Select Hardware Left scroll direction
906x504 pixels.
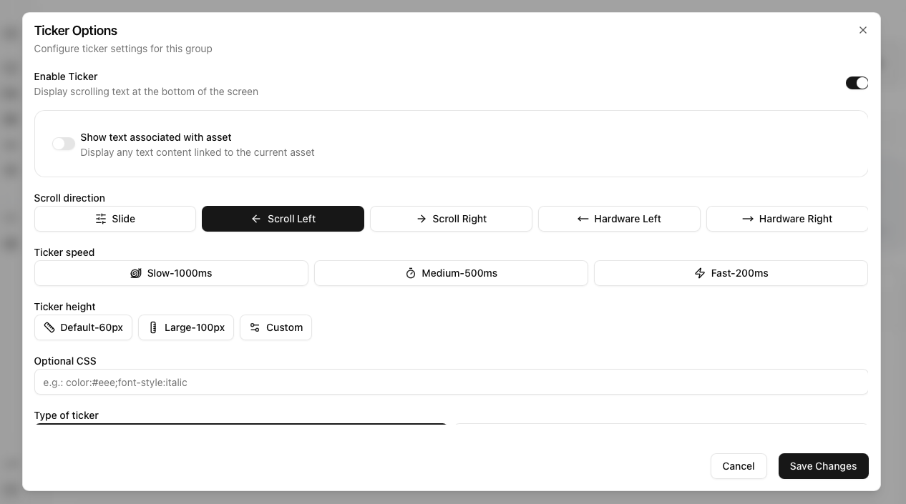(619, 219)
